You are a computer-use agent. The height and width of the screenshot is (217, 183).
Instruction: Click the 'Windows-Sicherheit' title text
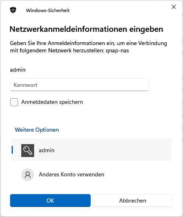coord(48,10)
